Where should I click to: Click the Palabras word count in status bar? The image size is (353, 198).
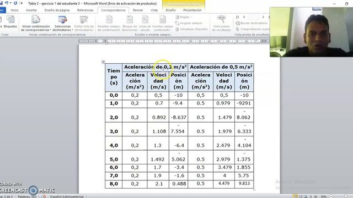pos(27,196)
